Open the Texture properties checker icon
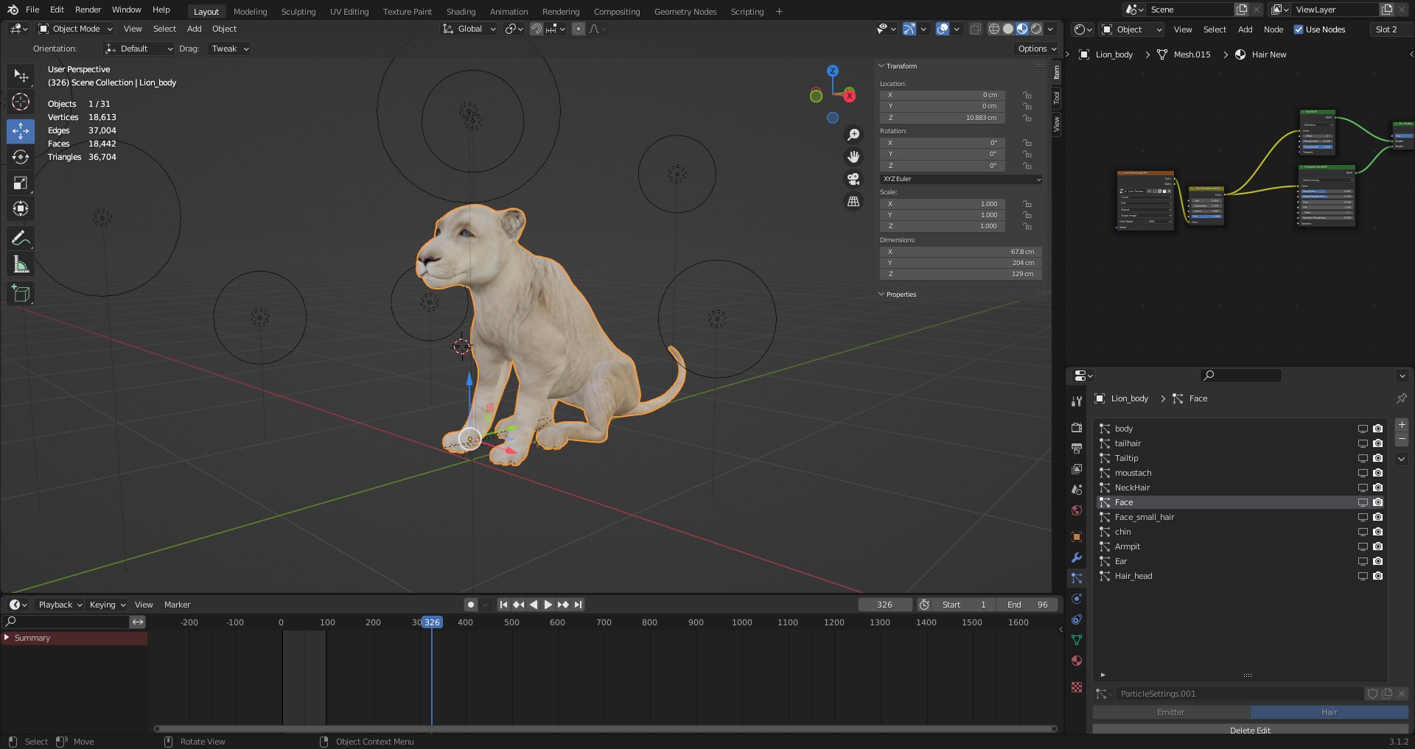The height and width of the screenshot is (749, 1415). tap(1077, 687)
